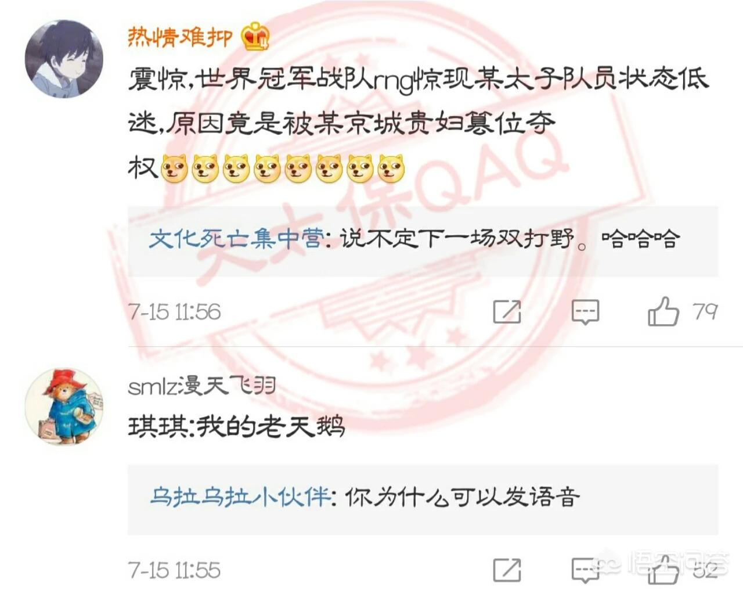Open the anime boy avatar of 热情难抑

pos(64,59)
